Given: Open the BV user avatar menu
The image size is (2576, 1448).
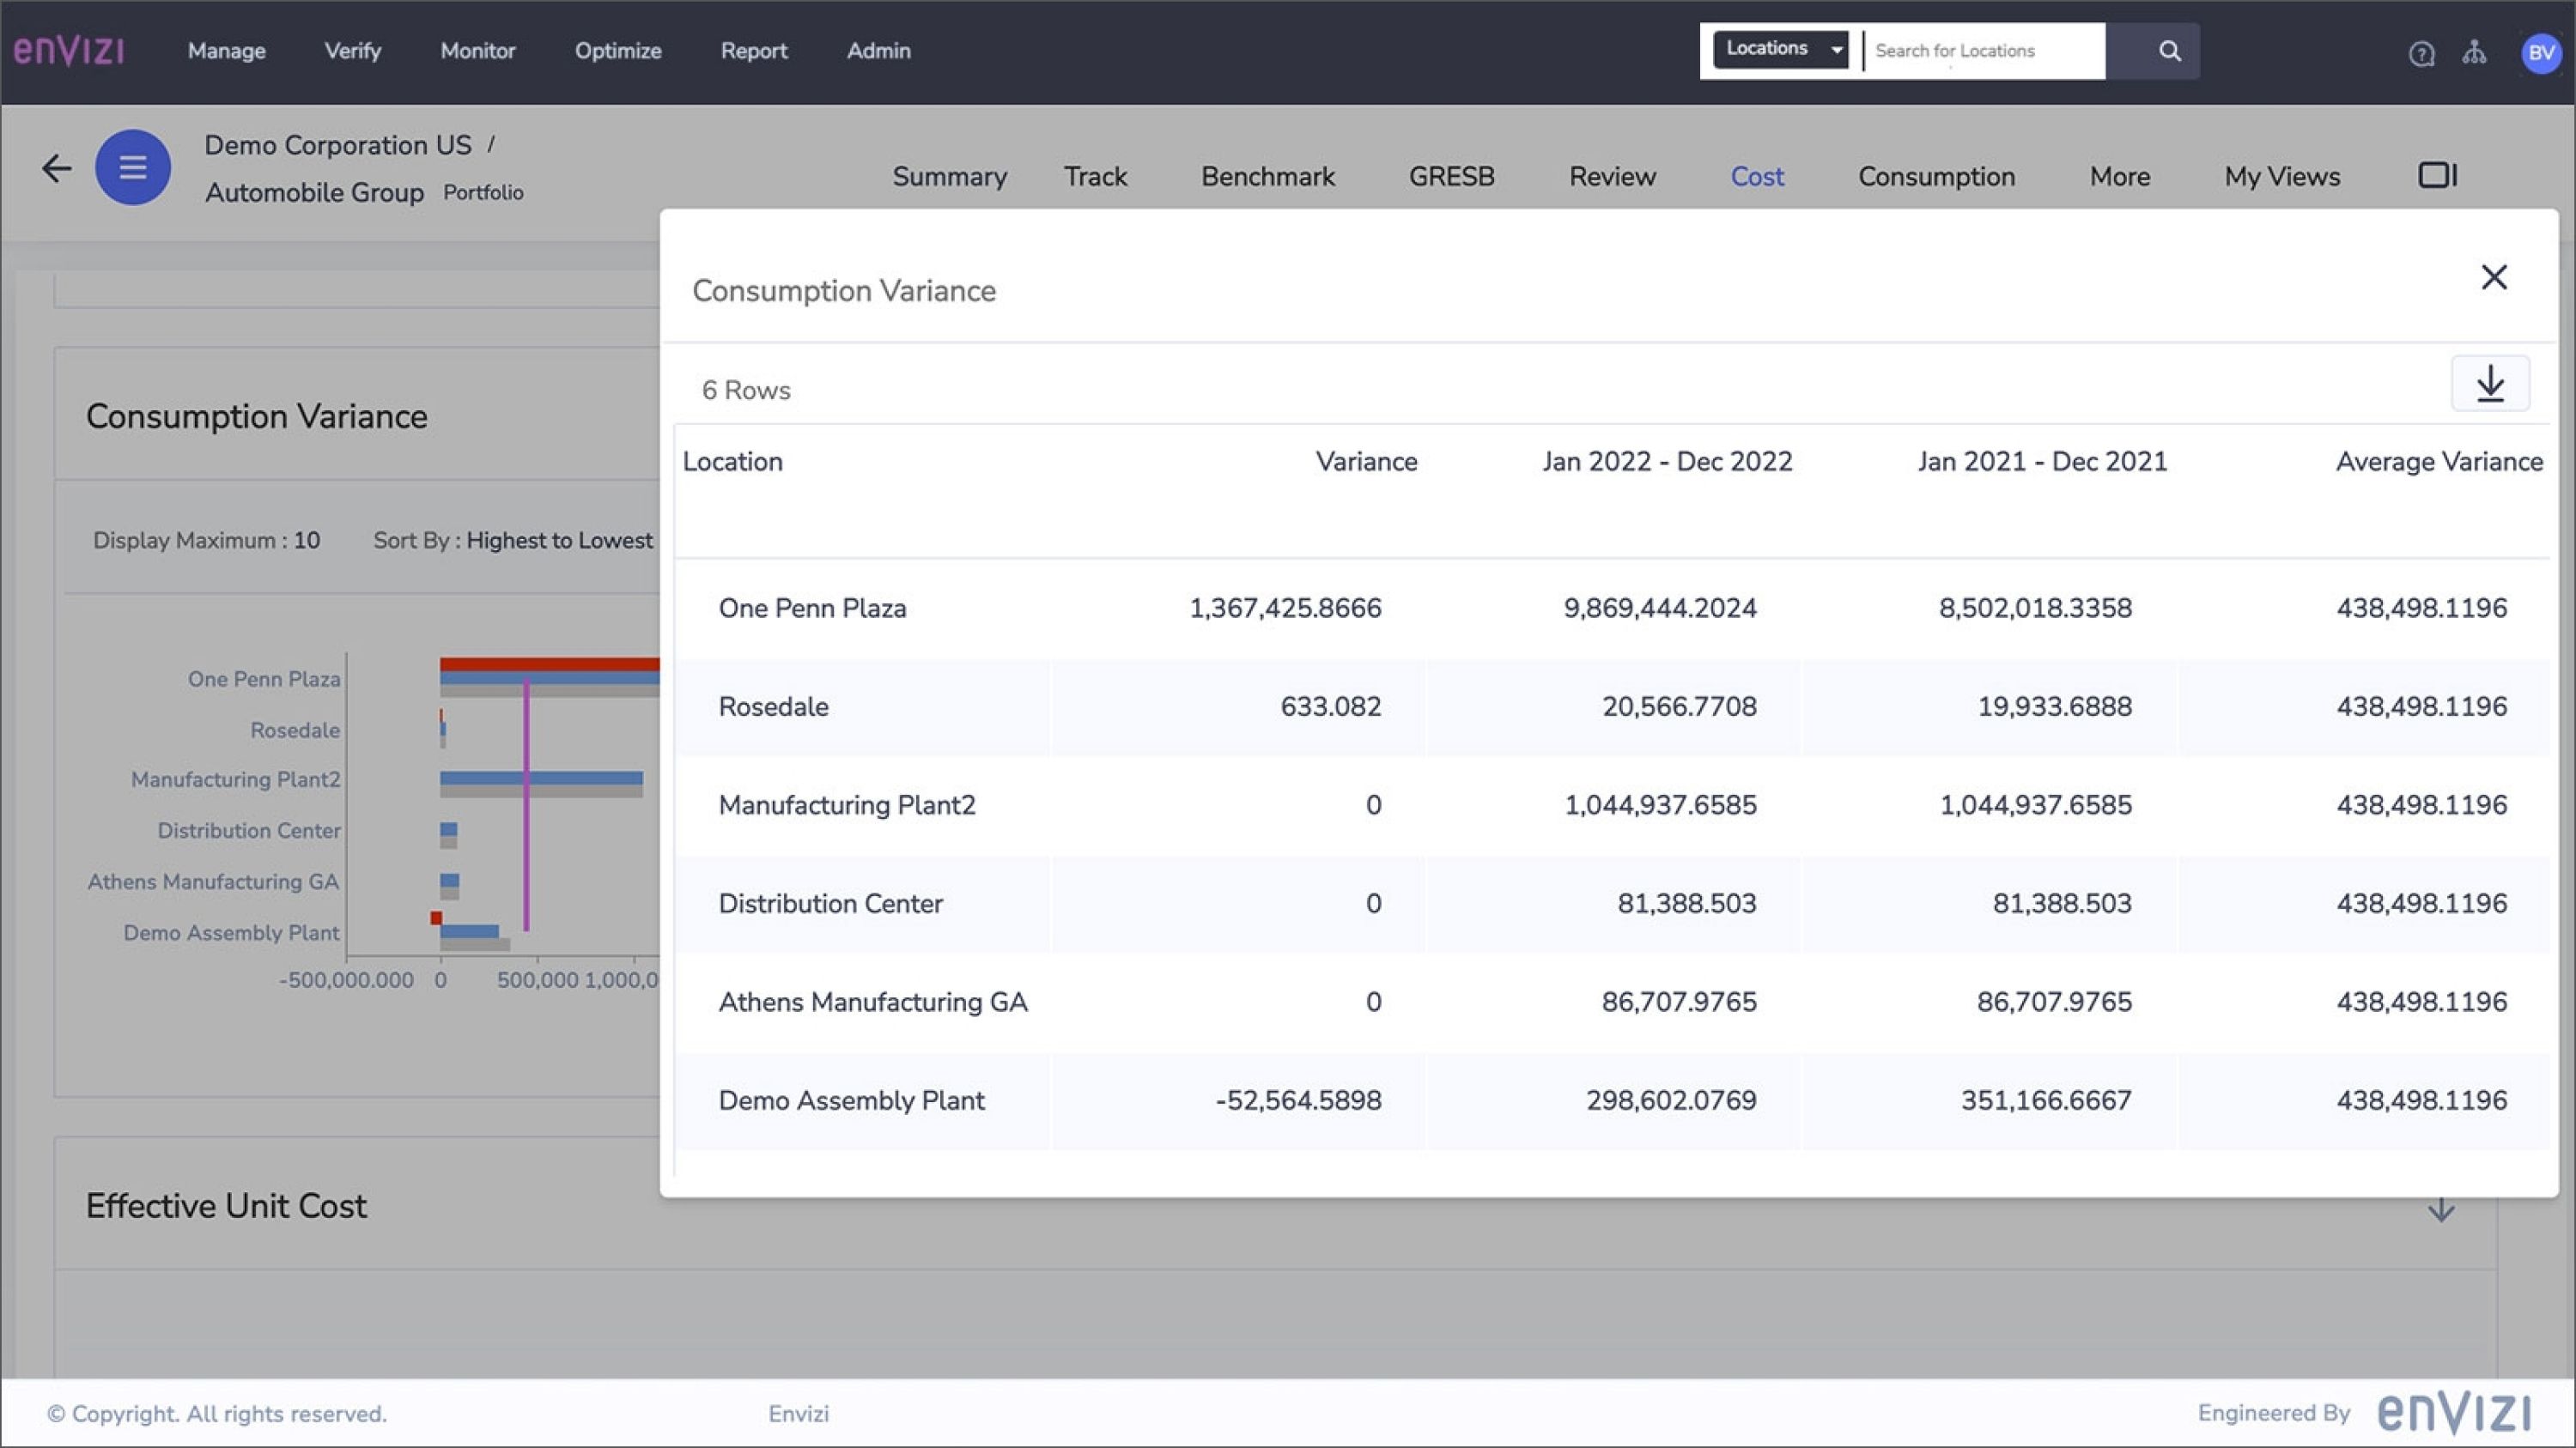Looking at the screenshot, I should [x=2541, y=53].
